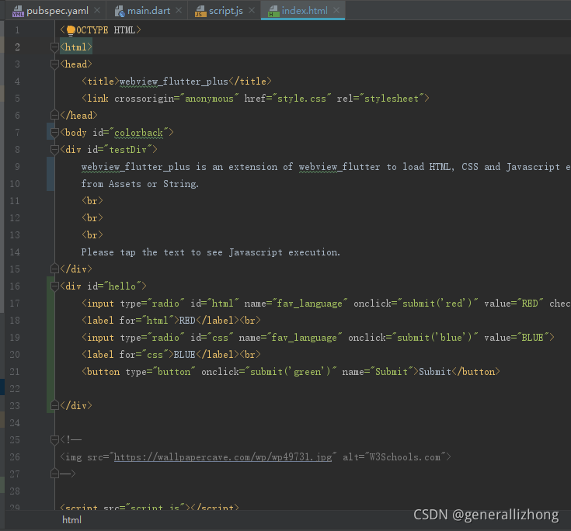Click the "style.css" href value

coord(304,99)
